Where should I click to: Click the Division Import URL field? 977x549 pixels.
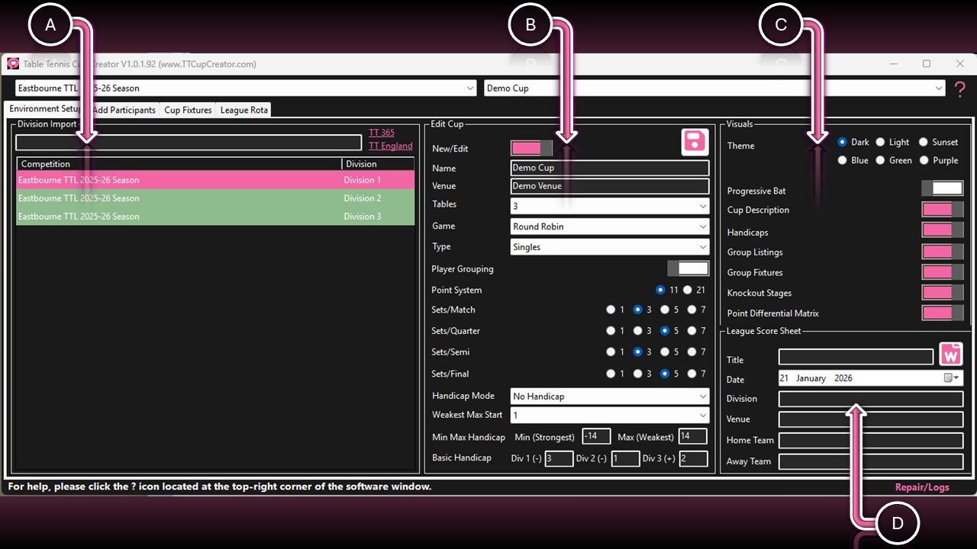(189, 143)
